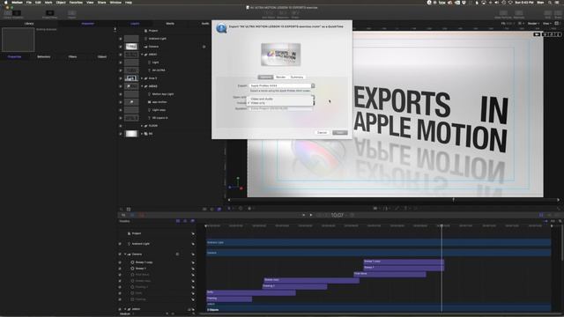
Task: Lock the Project row in timeline list
Action: click(193, 233)
